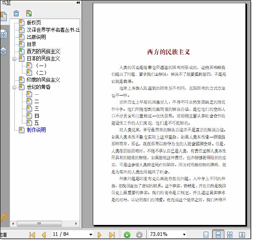Screen dimensions: 253x241
Task: Switch to single page layout
Action: point(206,235)
